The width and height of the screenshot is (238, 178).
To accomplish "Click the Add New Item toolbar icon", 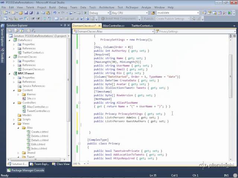I will coord(13,13).
